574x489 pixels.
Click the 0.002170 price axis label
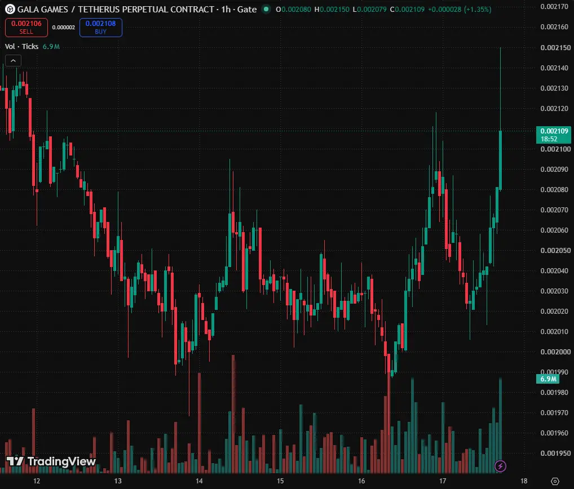click(x=554, y=7)
